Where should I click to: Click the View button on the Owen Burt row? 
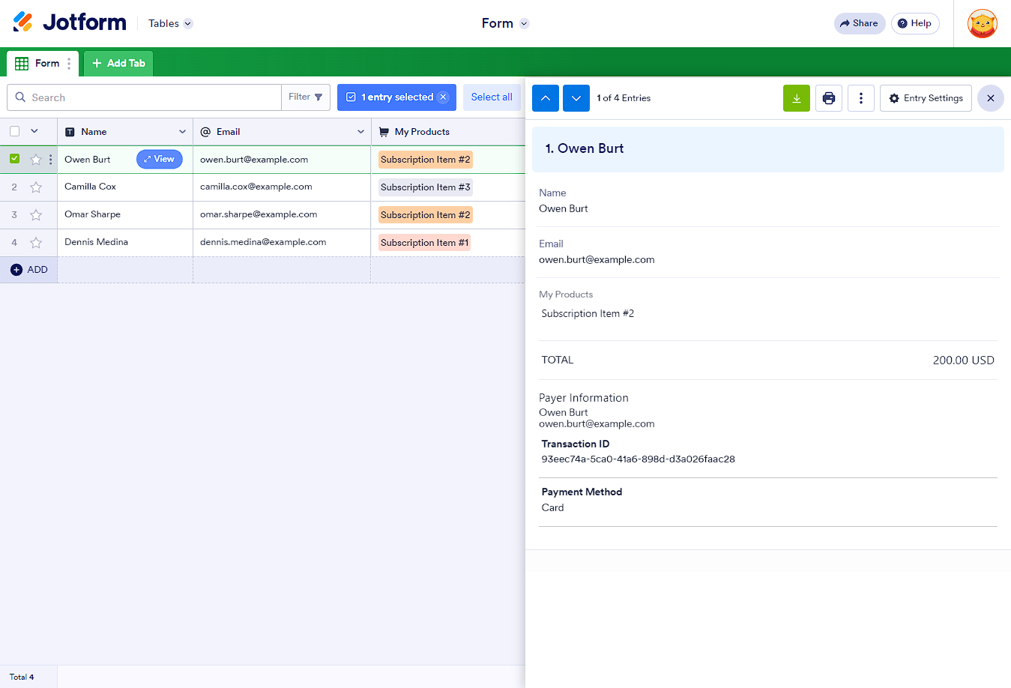(160, 159)
